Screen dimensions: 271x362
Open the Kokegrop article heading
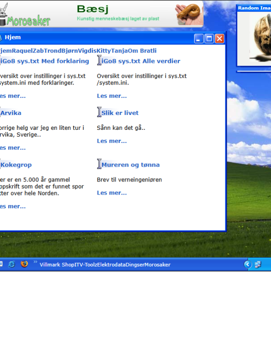[16, 165]
